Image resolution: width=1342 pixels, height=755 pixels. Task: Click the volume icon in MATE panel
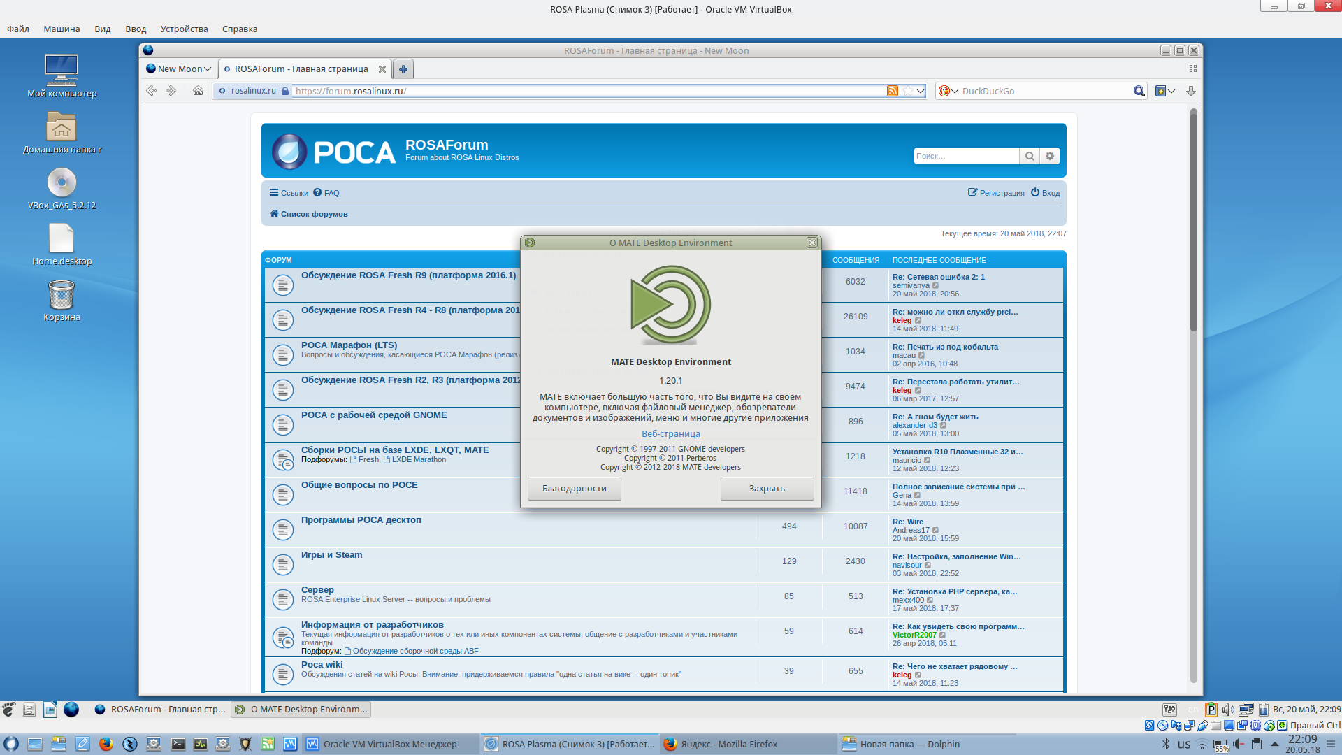coord(1227,710)
